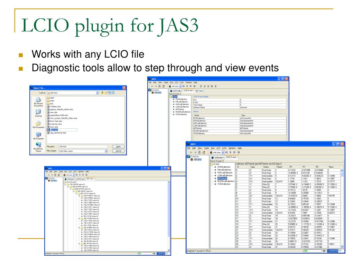The image size is (354, 265).
Task: Click Stop icon in the event header JAS3 window
Action: click(x=194, y=86)
